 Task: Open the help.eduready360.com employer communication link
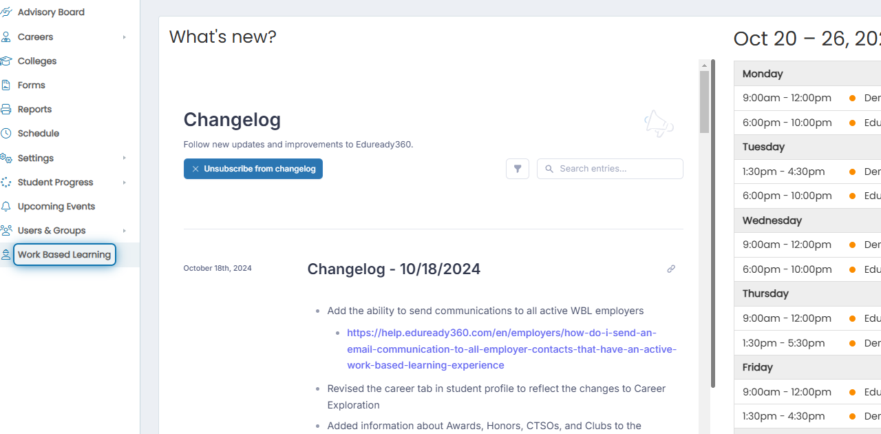coord(511,349)
